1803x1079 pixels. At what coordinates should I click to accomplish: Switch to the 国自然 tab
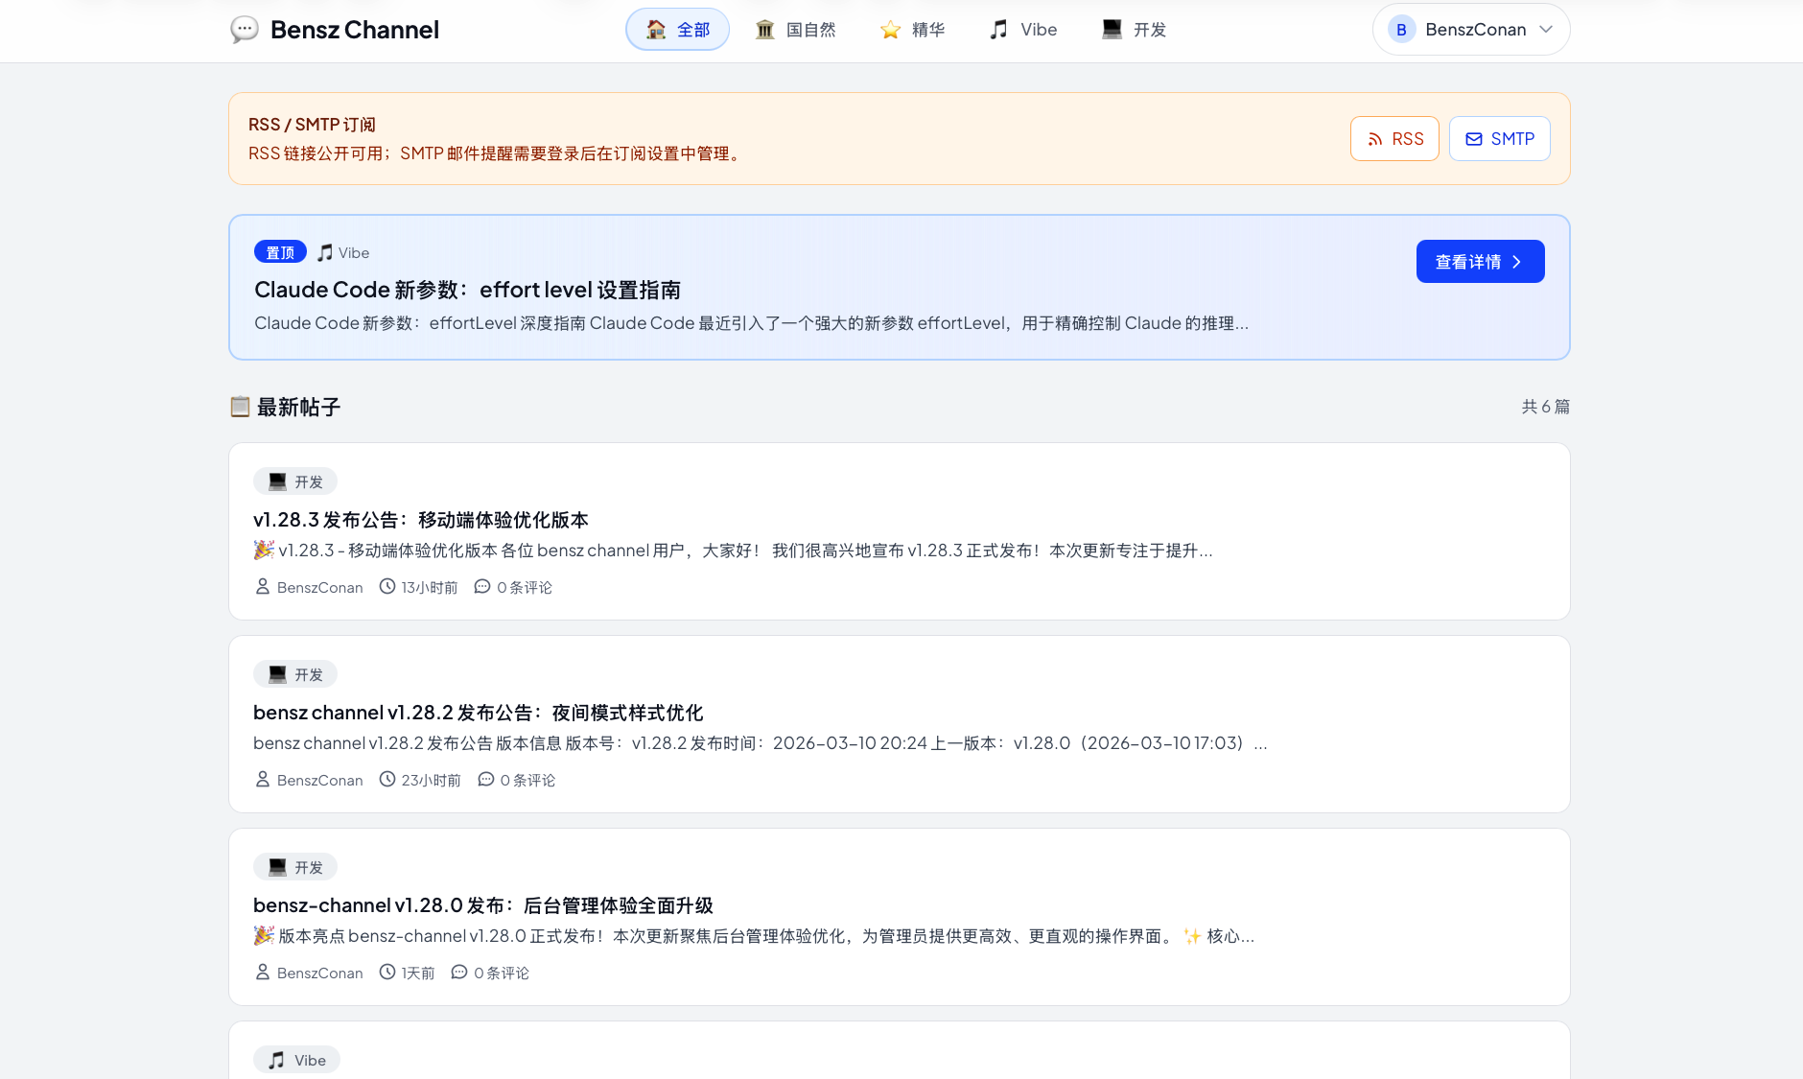pos(795,30)
